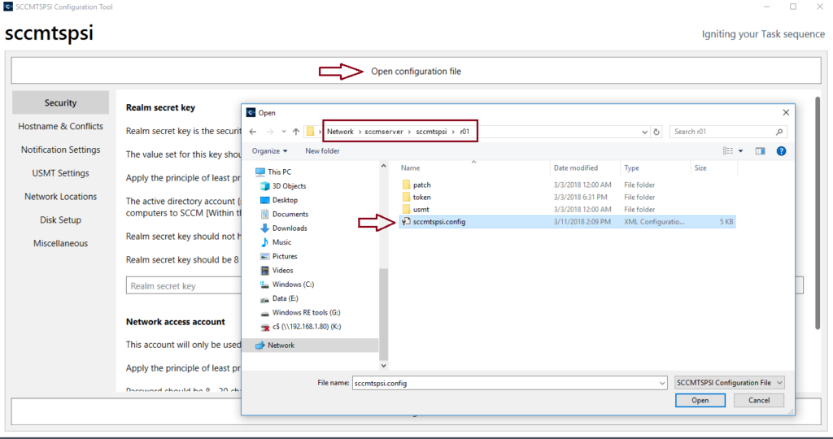Toggle the preview pane icon
Viewport: 833px width, 439px height.
(761, 151)
